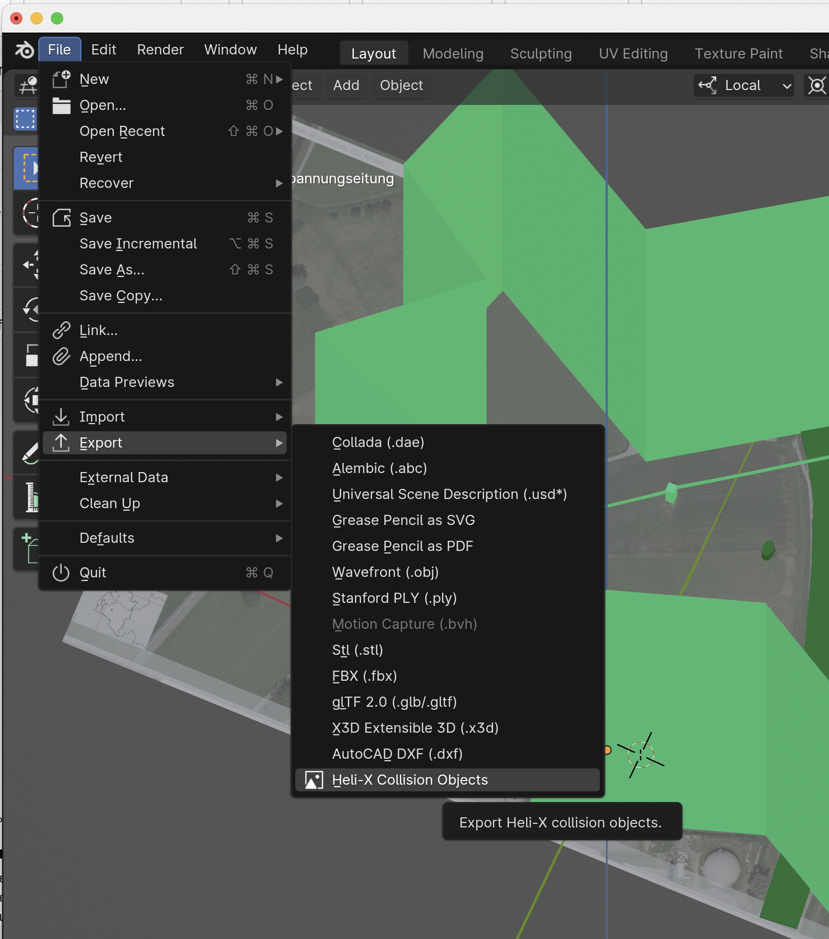
Task: Click the Local transform orientation icon
Action: [x=708, y=85]
